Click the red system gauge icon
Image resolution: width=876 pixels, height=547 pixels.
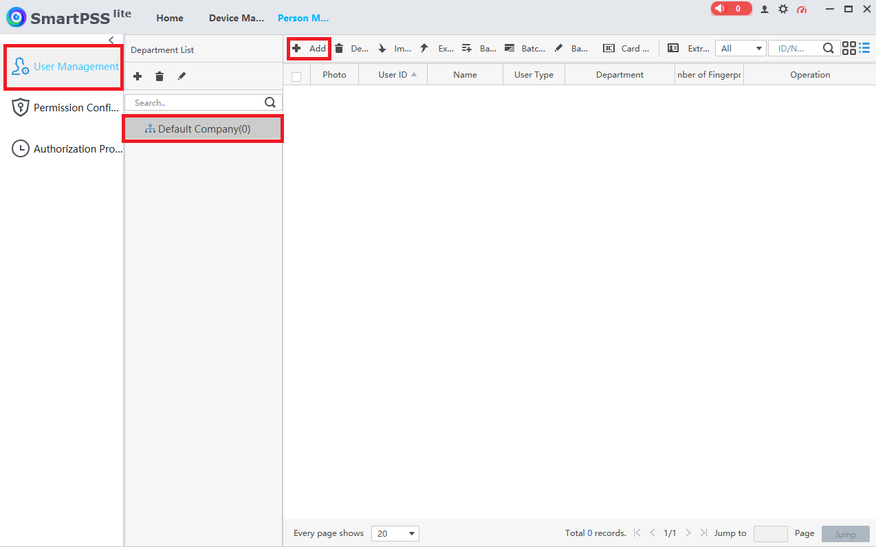(802, 9)
